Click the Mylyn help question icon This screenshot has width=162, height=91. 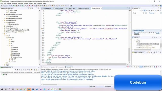coord(161,13)
